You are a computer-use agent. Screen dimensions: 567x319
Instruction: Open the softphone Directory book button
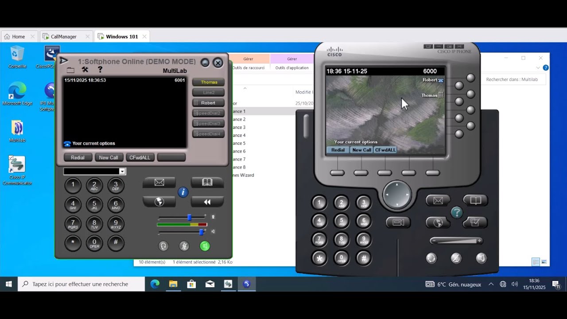tap(207, 182)
